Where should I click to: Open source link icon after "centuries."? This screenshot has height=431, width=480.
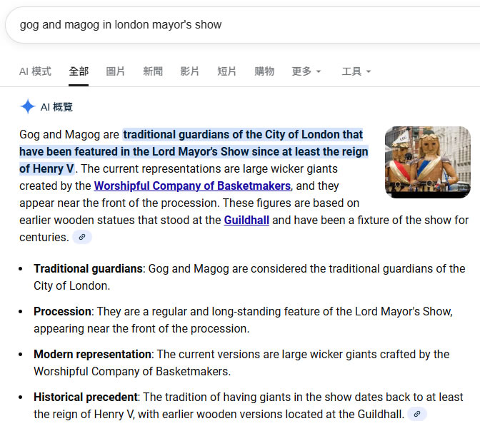click(82, 237)
